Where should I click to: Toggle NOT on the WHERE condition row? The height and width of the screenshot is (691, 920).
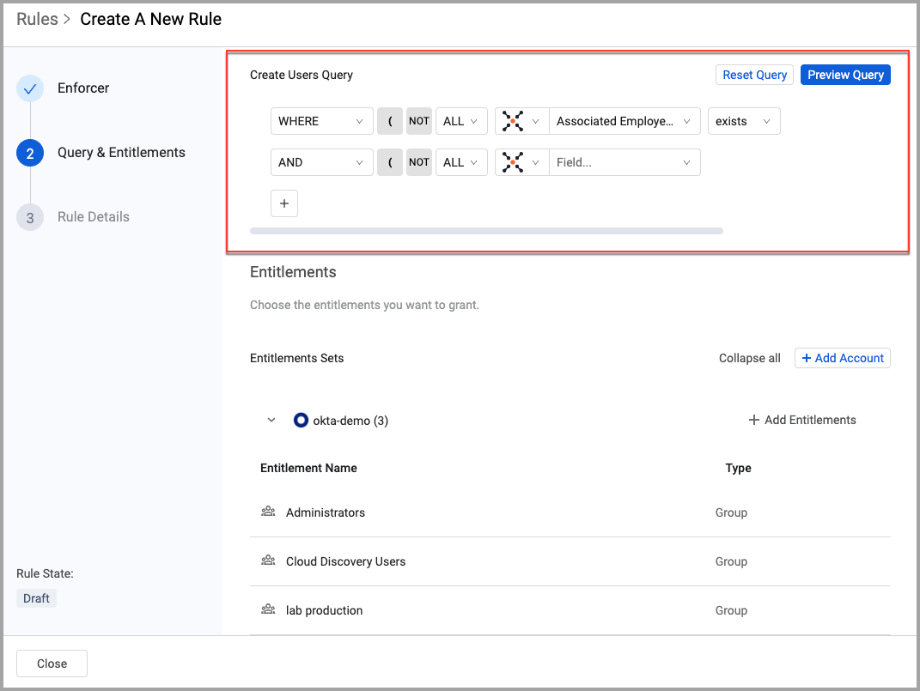point(419,121)
